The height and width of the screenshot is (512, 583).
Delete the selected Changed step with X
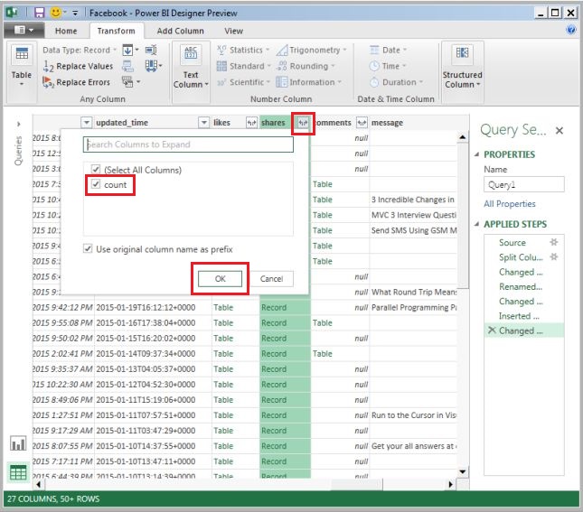491,330
